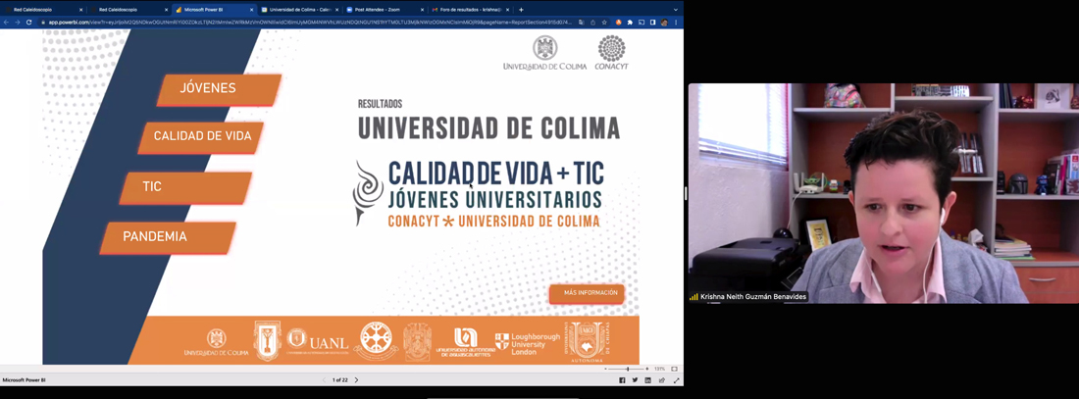Viewport: 1079px width, 399px height.
Task: Switch to Post Attendee - Zoom tab
Action: click(385, 10)
